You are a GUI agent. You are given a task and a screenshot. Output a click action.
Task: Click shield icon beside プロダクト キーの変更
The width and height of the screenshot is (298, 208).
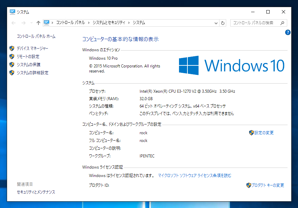pos(248,185)
